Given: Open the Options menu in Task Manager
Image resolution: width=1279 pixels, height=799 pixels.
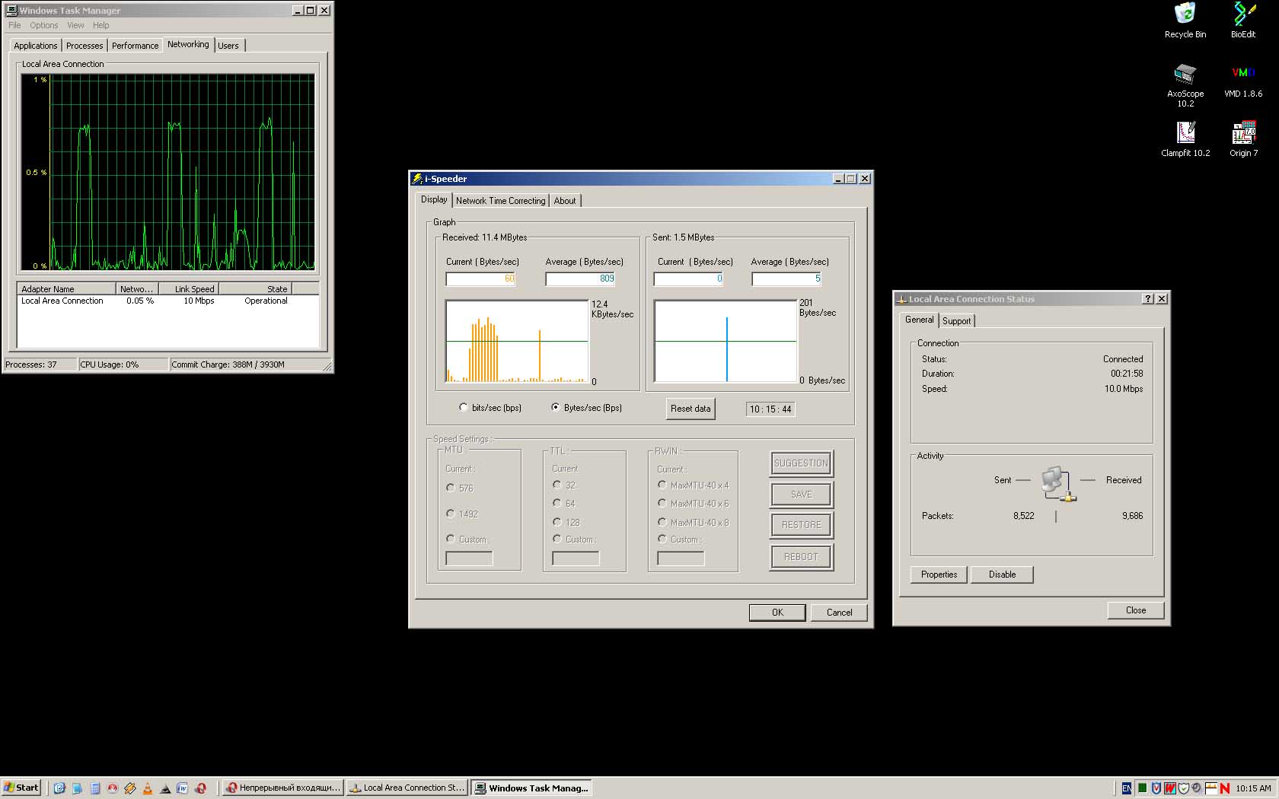Looking at the screenshot, I should point(43,25).
